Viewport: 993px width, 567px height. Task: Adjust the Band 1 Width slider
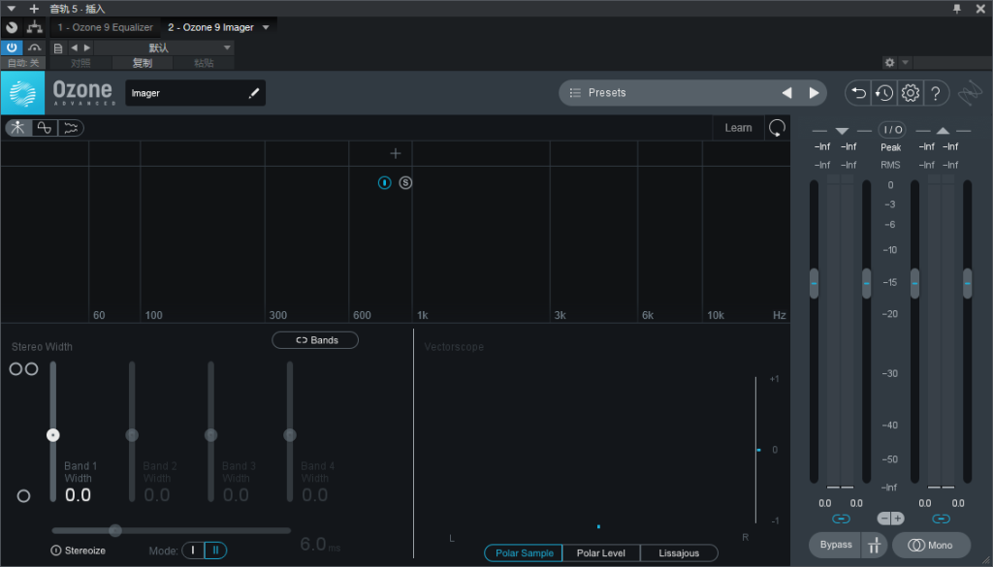53,435
